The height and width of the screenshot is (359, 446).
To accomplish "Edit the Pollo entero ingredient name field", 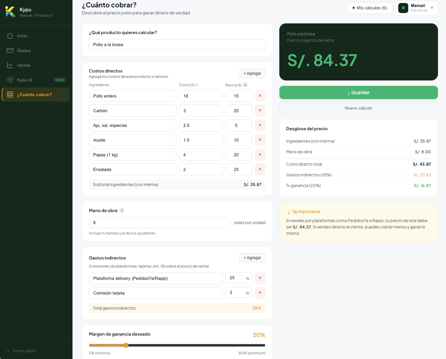I will pyautogui.click(x=133, y=96).
